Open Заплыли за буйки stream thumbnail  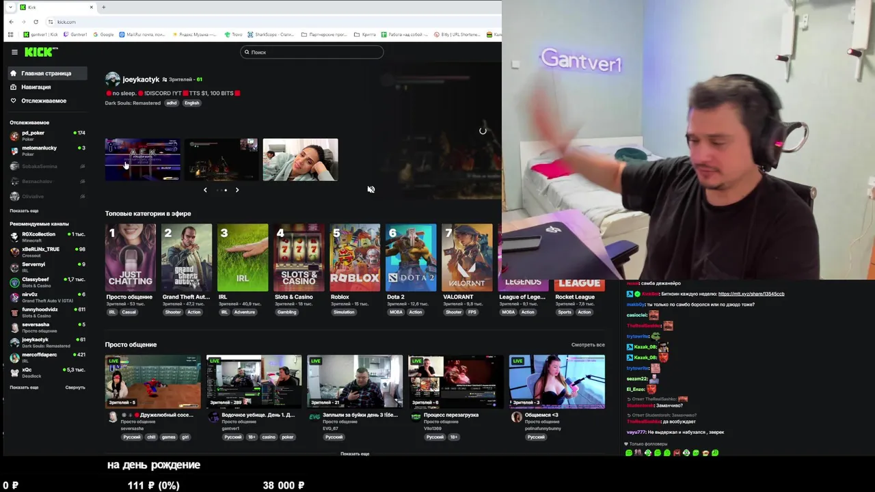click(x=355, y=381)
